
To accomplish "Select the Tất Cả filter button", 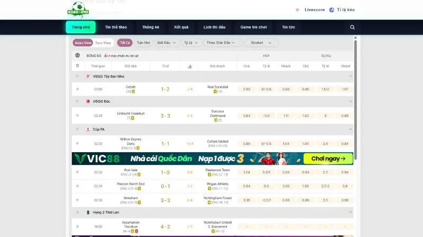I will point(125,43).
